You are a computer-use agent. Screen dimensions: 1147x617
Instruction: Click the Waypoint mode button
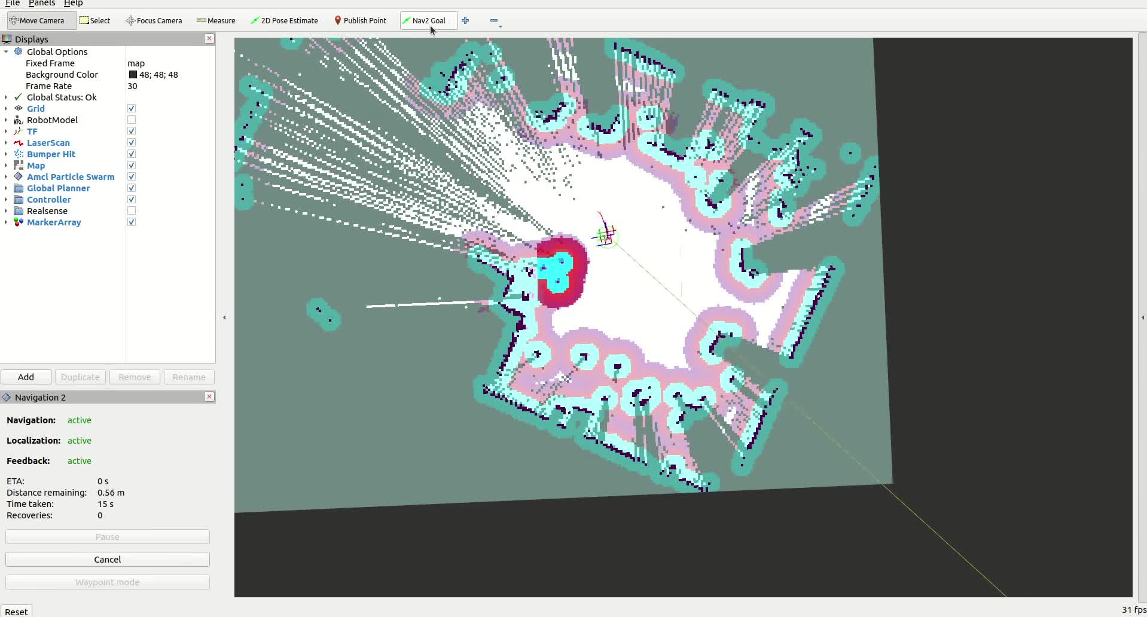[107, 582]
